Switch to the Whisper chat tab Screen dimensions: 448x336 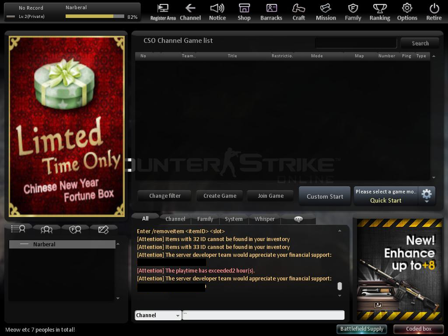click(x=265, y=219)
